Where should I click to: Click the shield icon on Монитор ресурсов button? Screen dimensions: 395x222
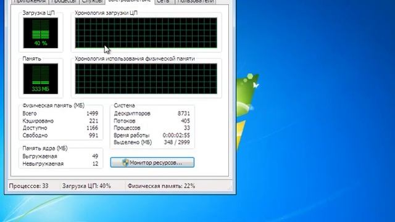[x=125, y=162]
